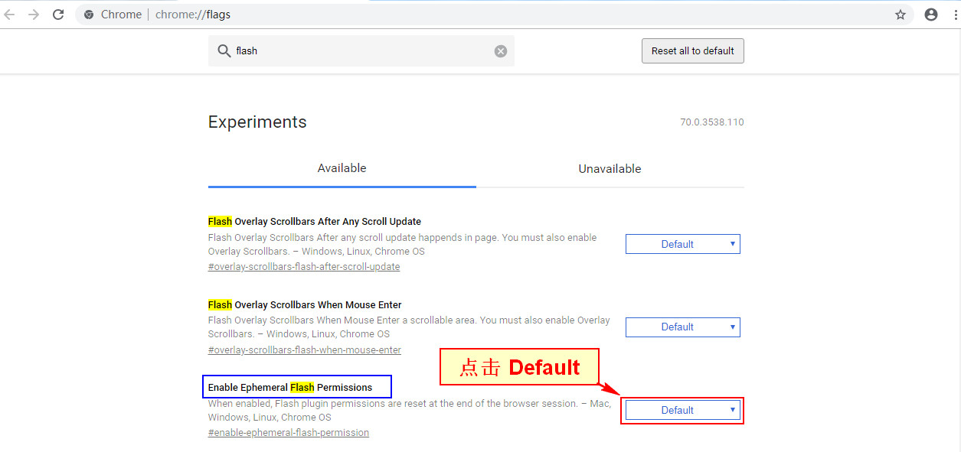Click into the flags search field
Viewport: 961px width, 452px height.
point(361,51)
